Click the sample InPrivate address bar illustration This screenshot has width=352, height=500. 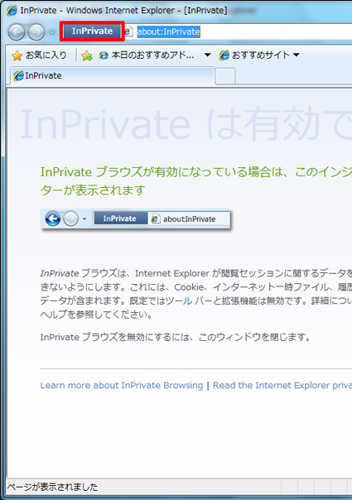point(135,219)
